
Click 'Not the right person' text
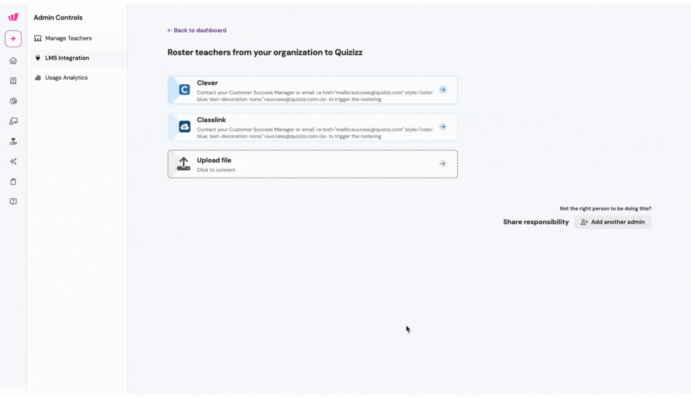click(x=605, y=208)
